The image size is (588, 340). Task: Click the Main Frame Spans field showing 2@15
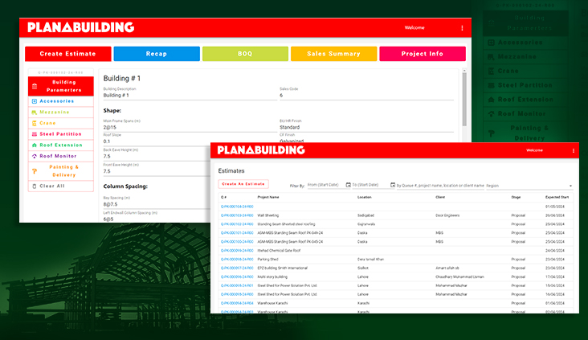coord(190,127)
